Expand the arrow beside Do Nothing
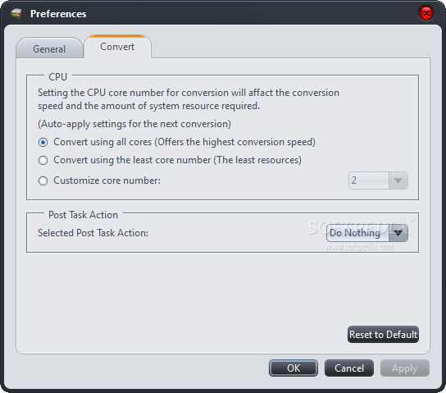The height and width of the screenshot is (393, 446). point(398,233)
